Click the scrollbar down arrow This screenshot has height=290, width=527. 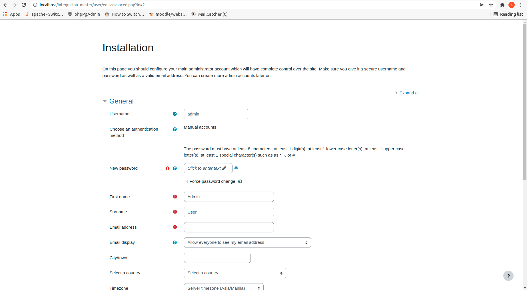pyautogui.click(x=525, y=288)
